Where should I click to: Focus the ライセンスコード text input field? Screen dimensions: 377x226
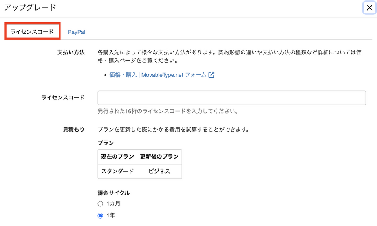(x=231, y=98)
